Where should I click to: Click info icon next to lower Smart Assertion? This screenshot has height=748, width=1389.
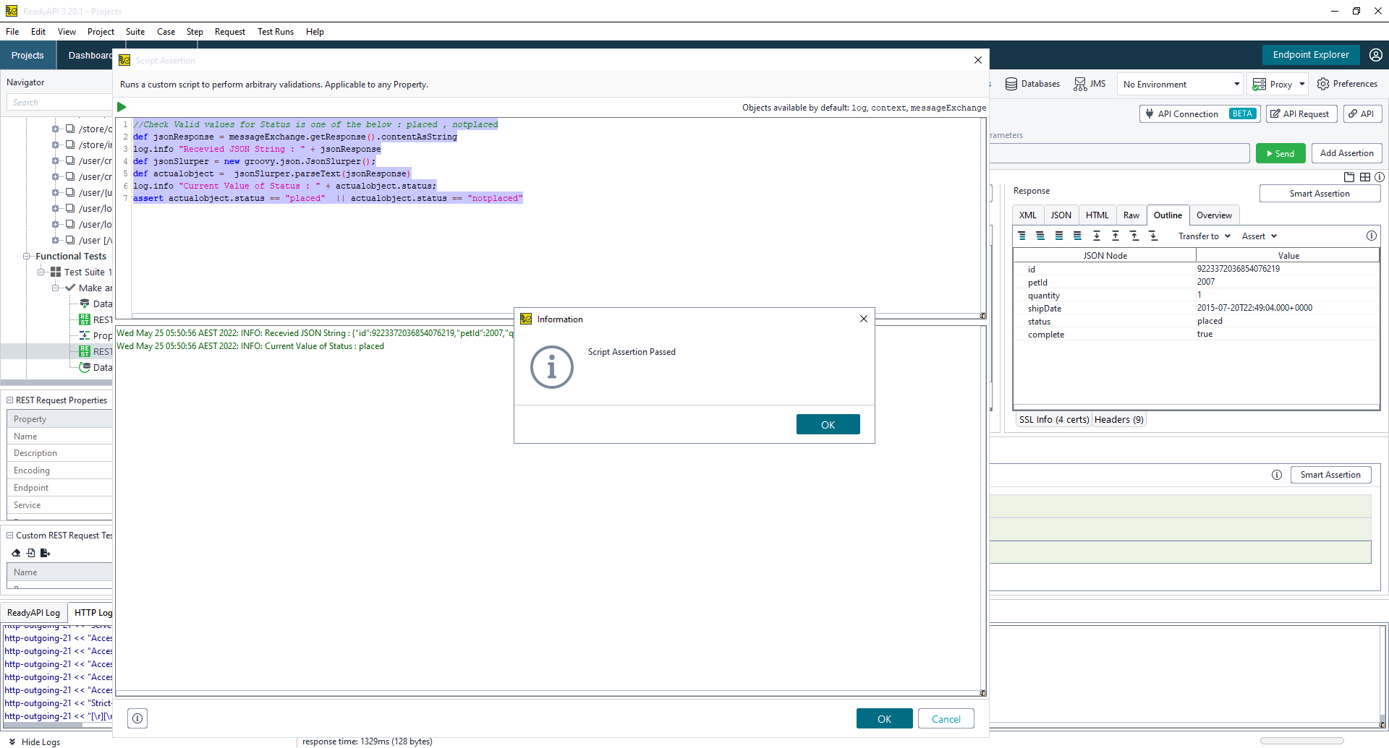(x=1277, y=475)
